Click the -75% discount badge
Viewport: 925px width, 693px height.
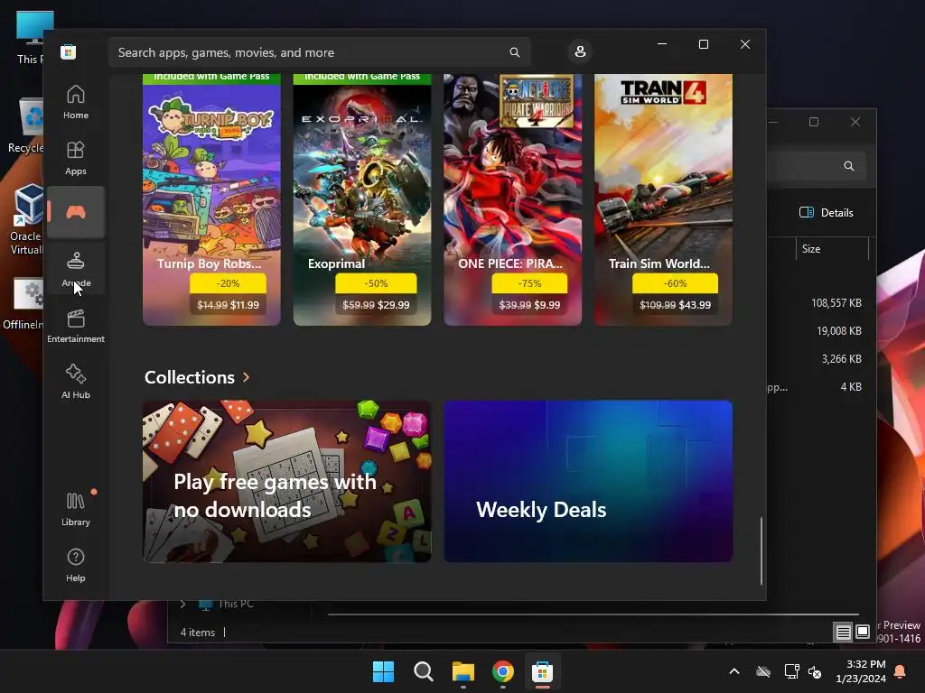[x=529, y=283]
